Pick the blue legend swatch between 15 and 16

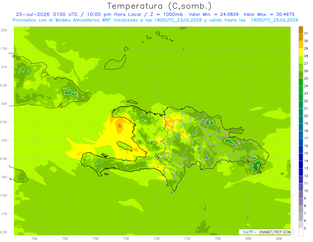coord(301,150)
